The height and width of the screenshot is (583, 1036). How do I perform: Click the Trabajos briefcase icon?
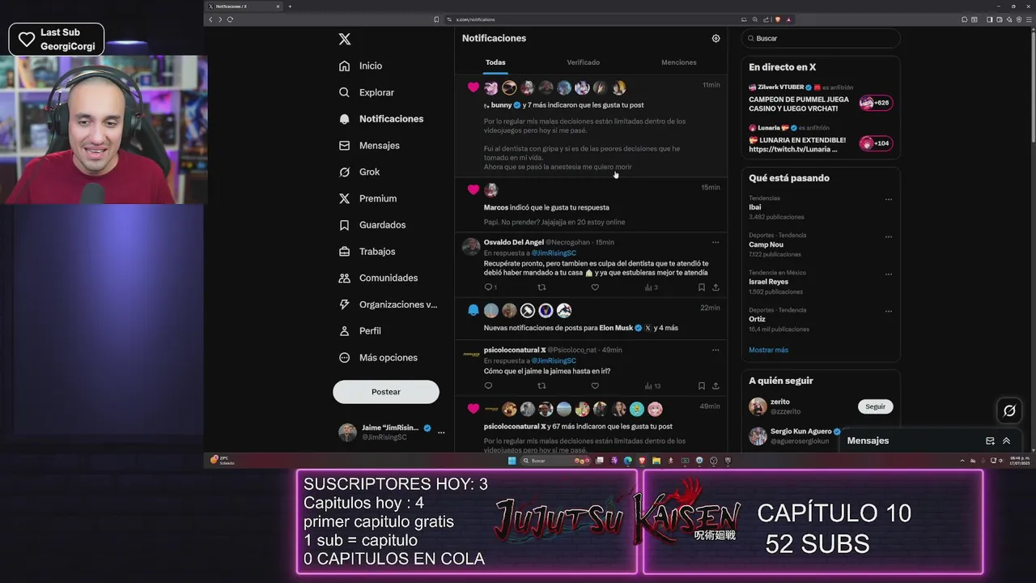[345, 252]
